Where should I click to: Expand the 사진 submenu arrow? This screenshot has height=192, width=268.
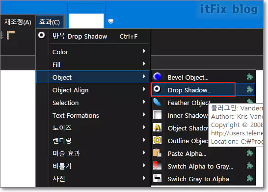pyautogui.click(x=144, y=178)
